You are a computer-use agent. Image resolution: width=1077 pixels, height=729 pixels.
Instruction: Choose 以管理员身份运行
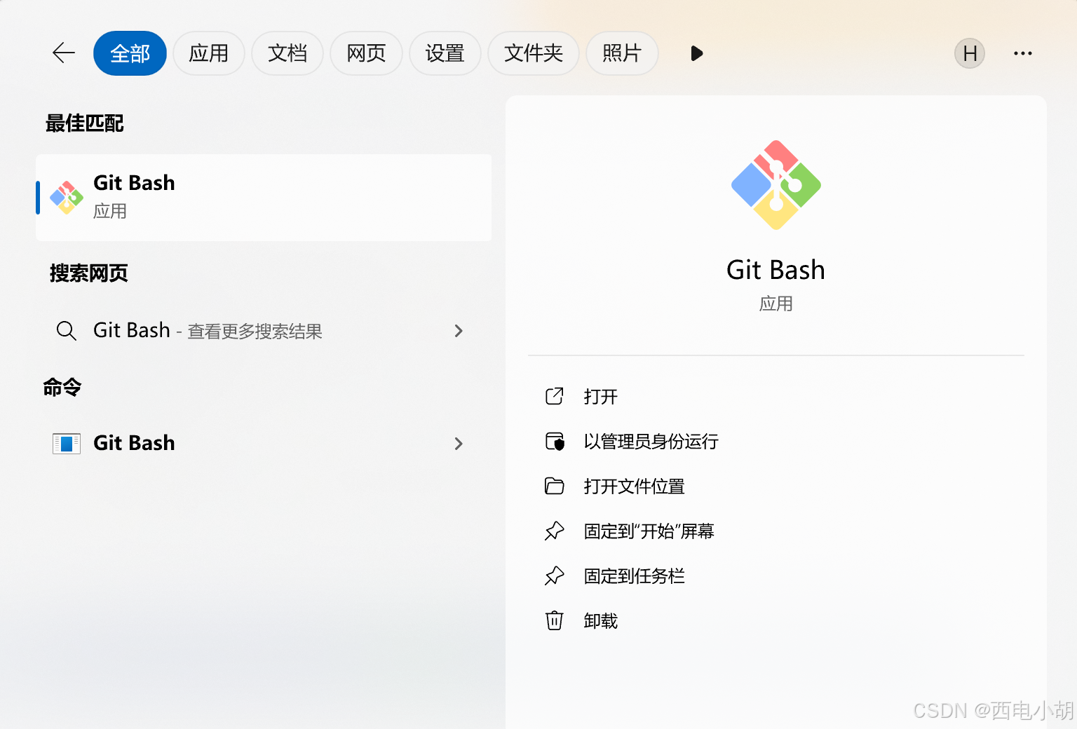click(x=651, y=442)
